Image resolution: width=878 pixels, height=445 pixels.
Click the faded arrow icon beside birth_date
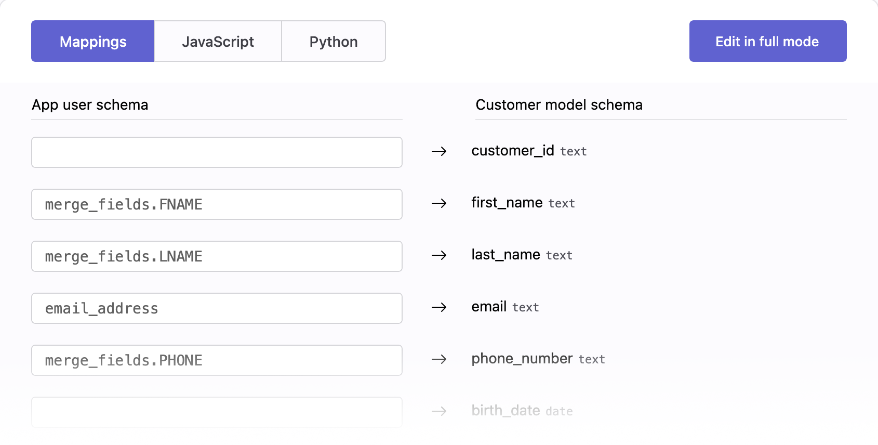pyautogui.click(x=439, y=411)
